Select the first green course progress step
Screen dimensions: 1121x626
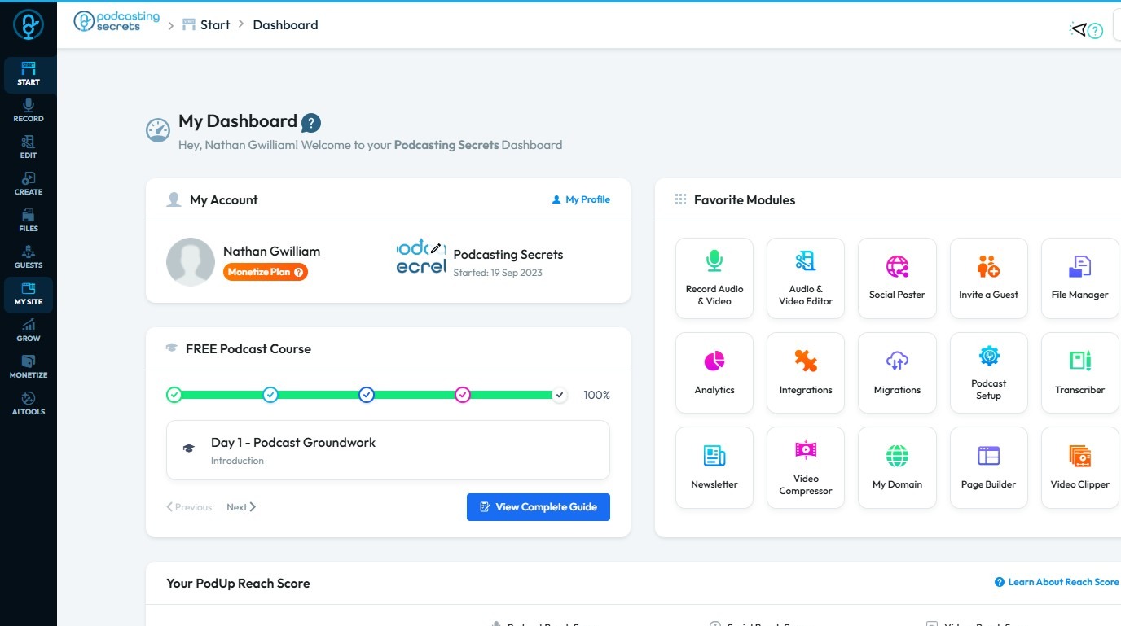(x=174, y=395)
